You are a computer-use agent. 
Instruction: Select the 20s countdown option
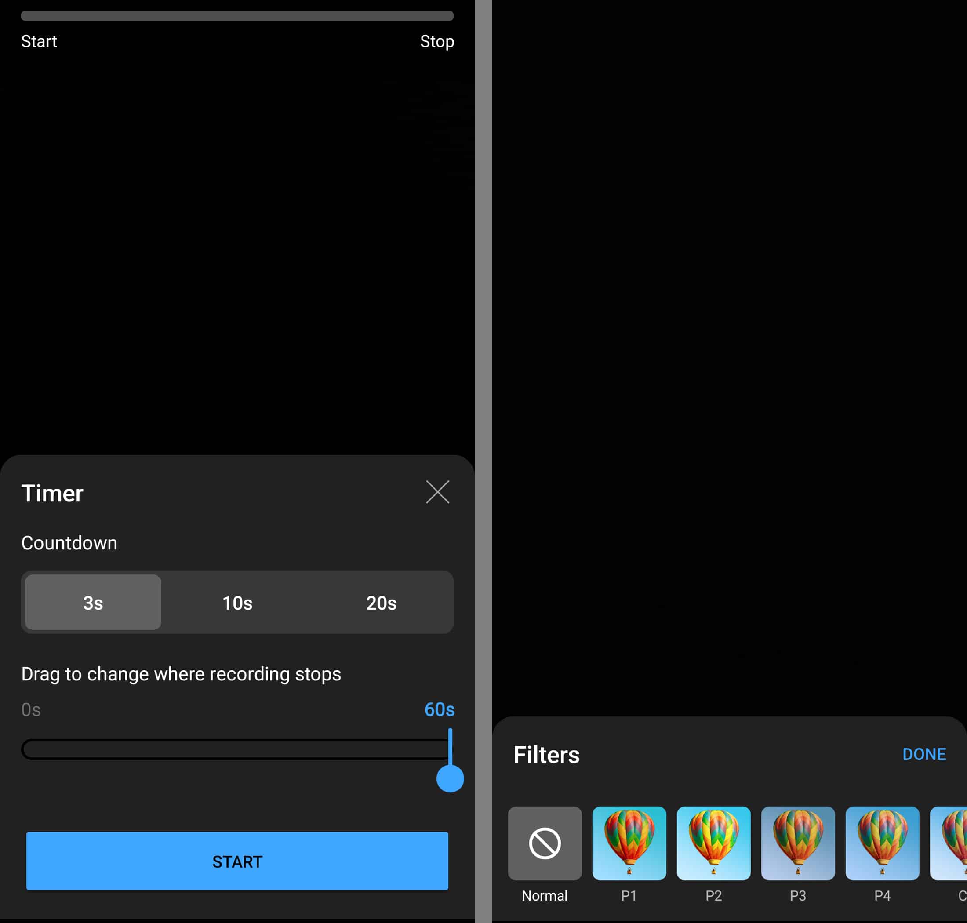click(380, 602)
